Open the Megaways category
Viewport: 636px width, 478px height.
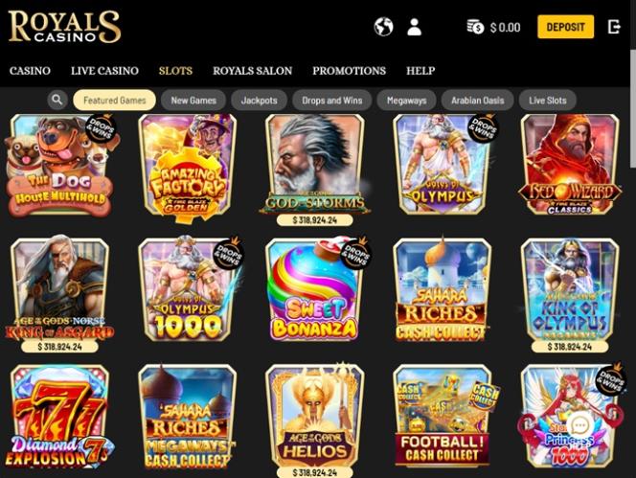point(406,101)
